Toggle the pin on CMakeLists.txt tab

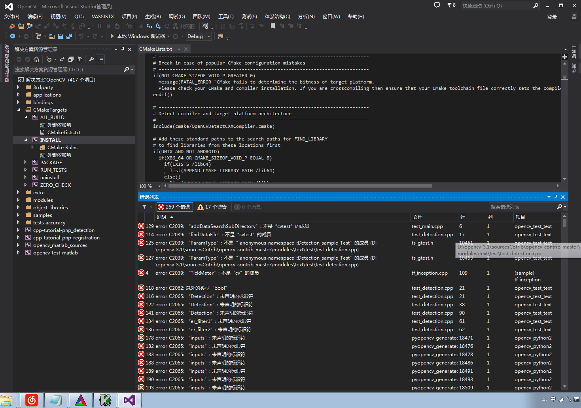coord(178,49)
